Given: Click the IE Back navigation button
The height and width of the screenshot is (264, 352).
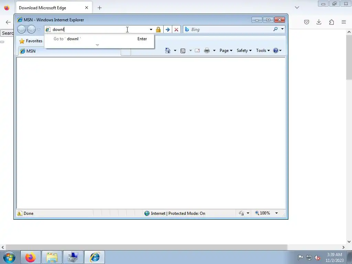Looking at the screenshot, I should point(22,30).
